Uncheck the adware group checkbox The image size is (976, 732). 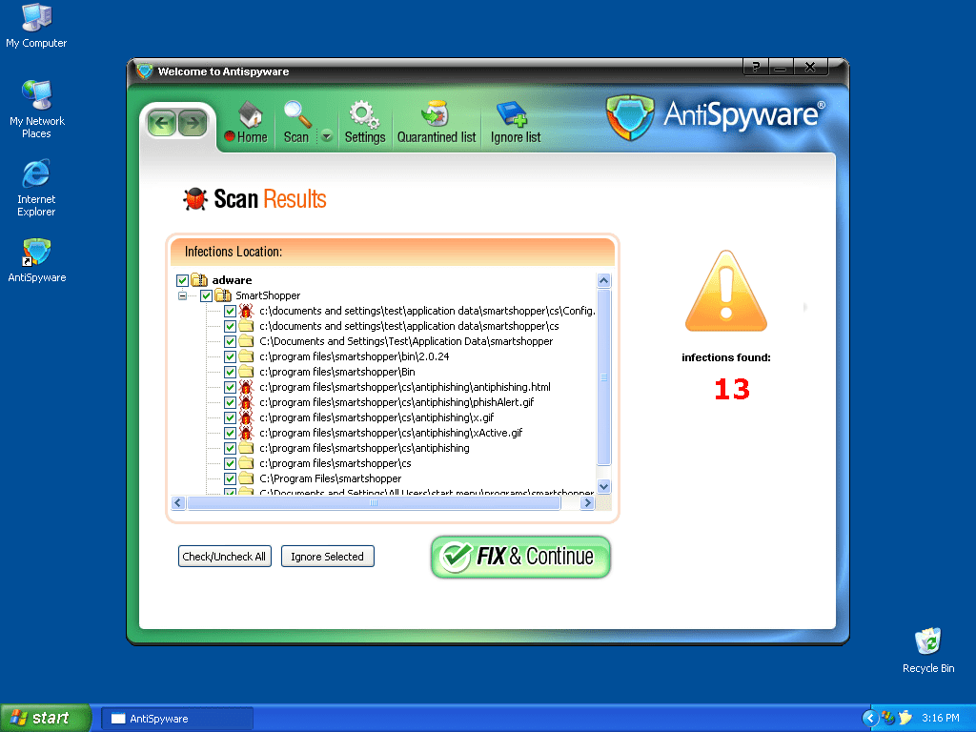pyautogui.click(x=182, y=280)
